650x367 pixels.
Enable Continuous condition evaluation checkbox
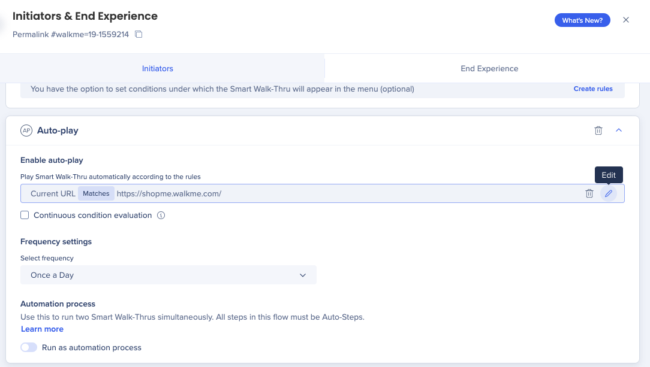click(25, 216)
